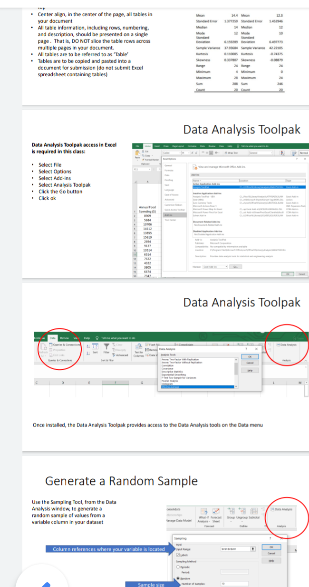Select the highlighted Analysis ToolPak active add-in row
Viewport: 309px width, 587px height.
[249, 187]
